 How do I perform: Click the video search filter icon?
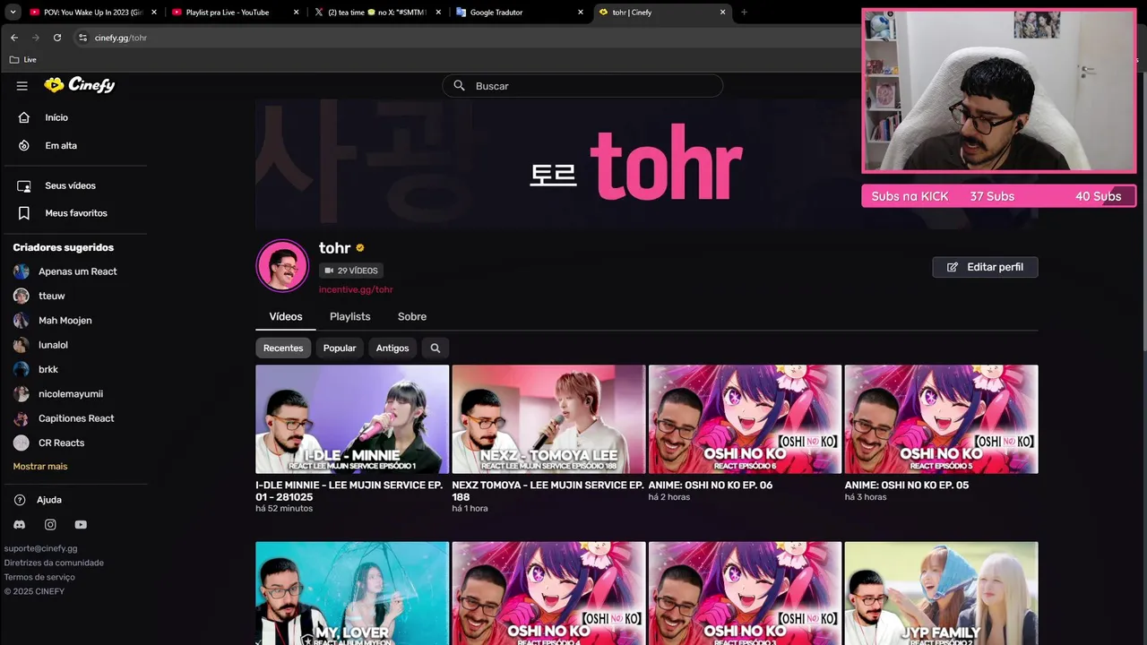(x=436, y=348)
